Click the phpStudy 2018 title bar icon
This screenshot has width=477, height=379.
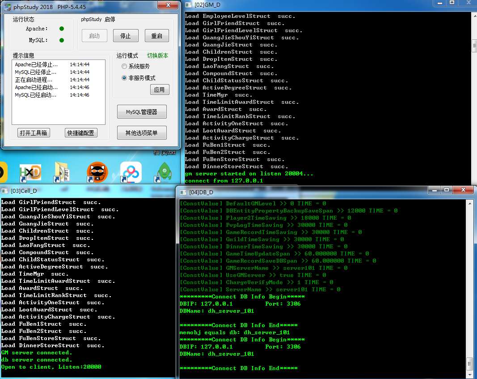pos(8,5)
